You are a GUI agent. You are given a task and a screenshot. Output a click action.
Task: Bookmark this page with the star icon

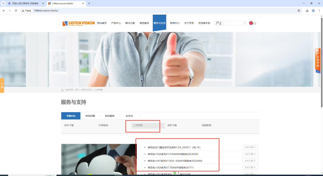coord(298,10)
